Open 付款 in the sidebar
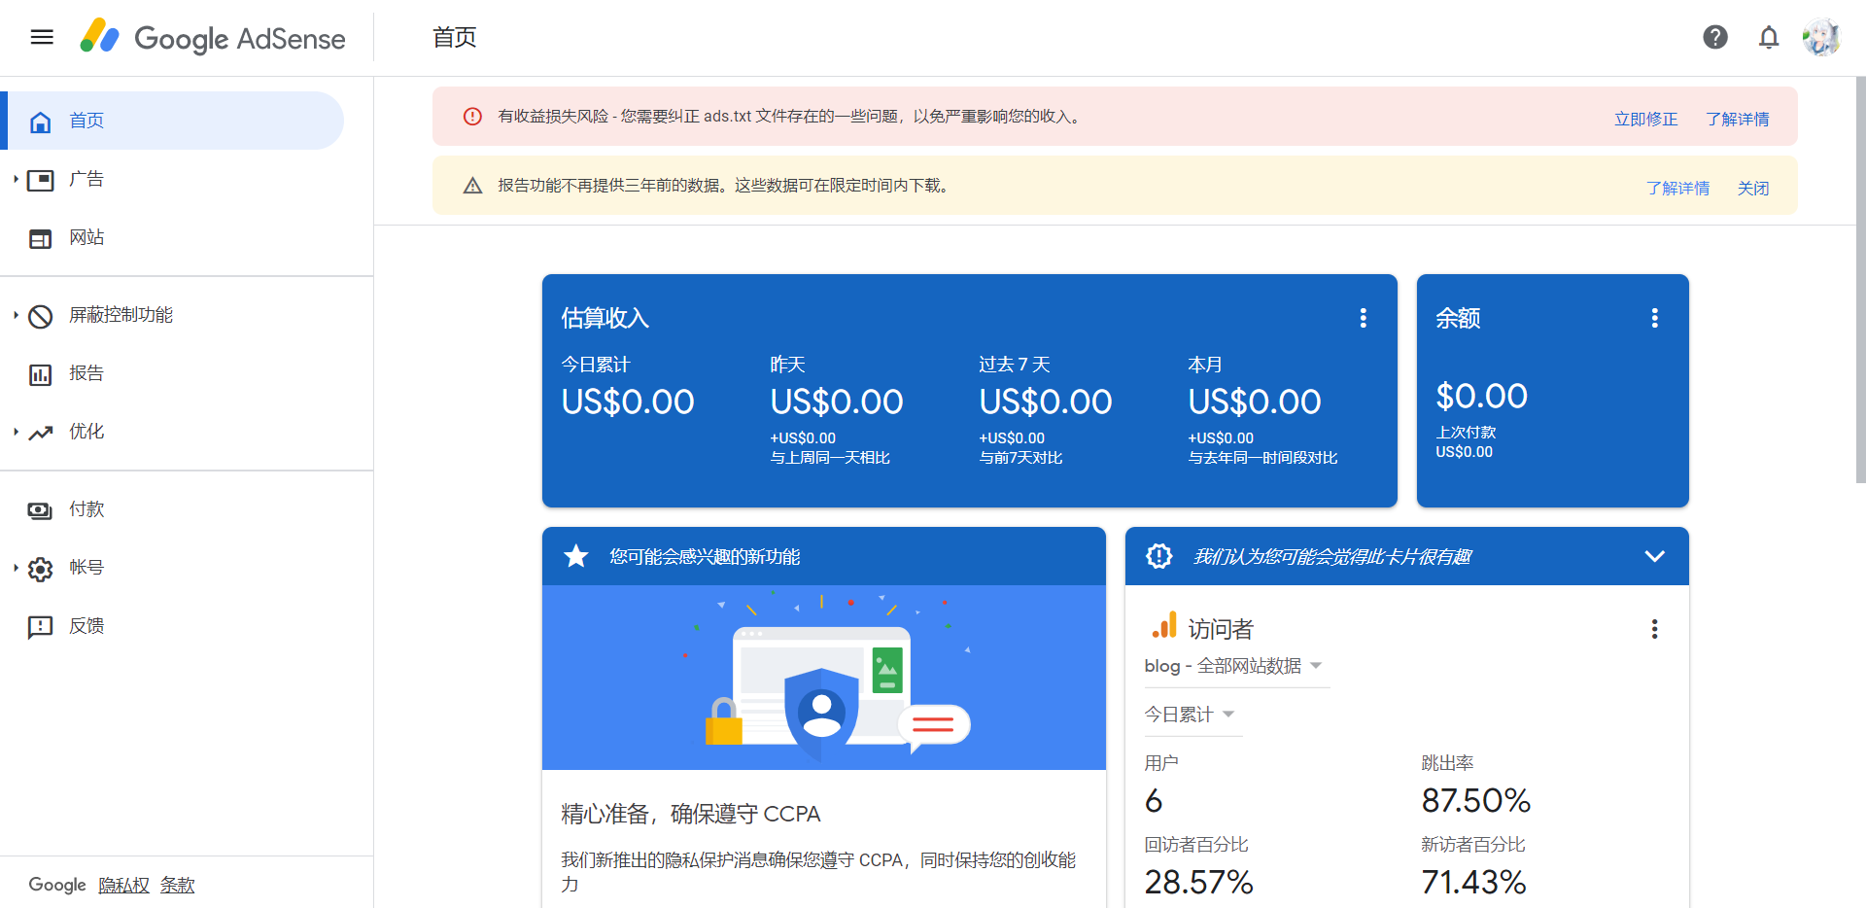This screenshot has width=1866, height=908. 86,509
